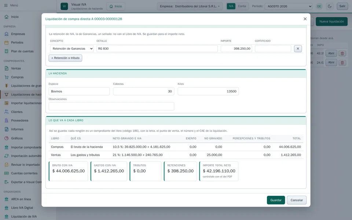The image size is (352, 220).
Task: Click the Visual IVA logo badge
Action: [x=64, y=6]
